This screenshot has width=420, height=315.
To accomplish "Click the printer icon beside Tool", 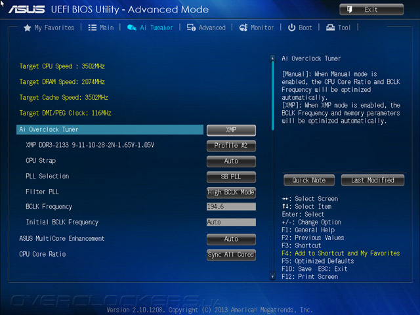I will pos(330,28).
